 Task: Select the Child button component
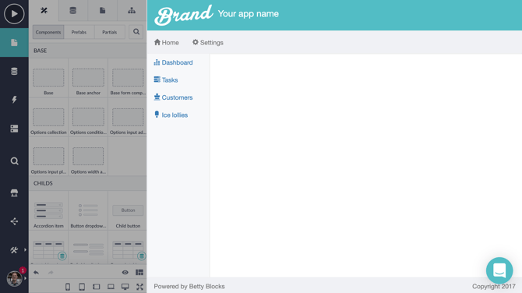point(128,210)
